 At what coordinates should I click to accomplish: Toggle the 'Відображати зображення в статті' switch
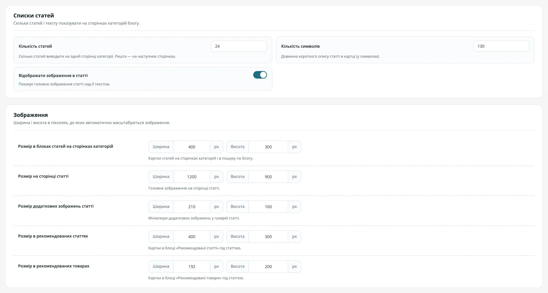pos(260,75)
